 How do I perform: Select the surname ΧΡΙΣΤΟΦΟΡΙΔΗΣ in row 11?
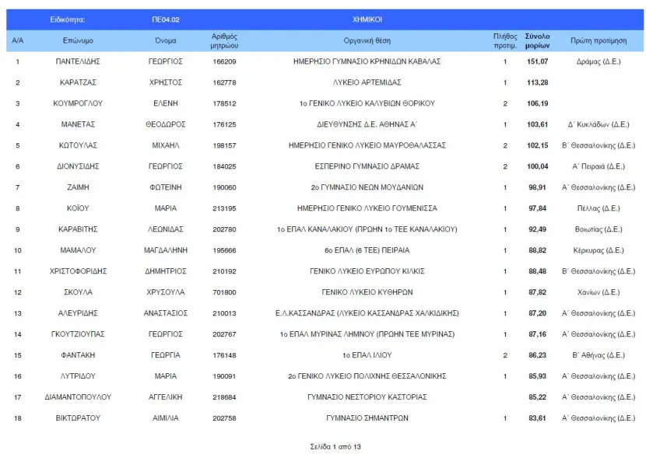click(x=78, y=271)
